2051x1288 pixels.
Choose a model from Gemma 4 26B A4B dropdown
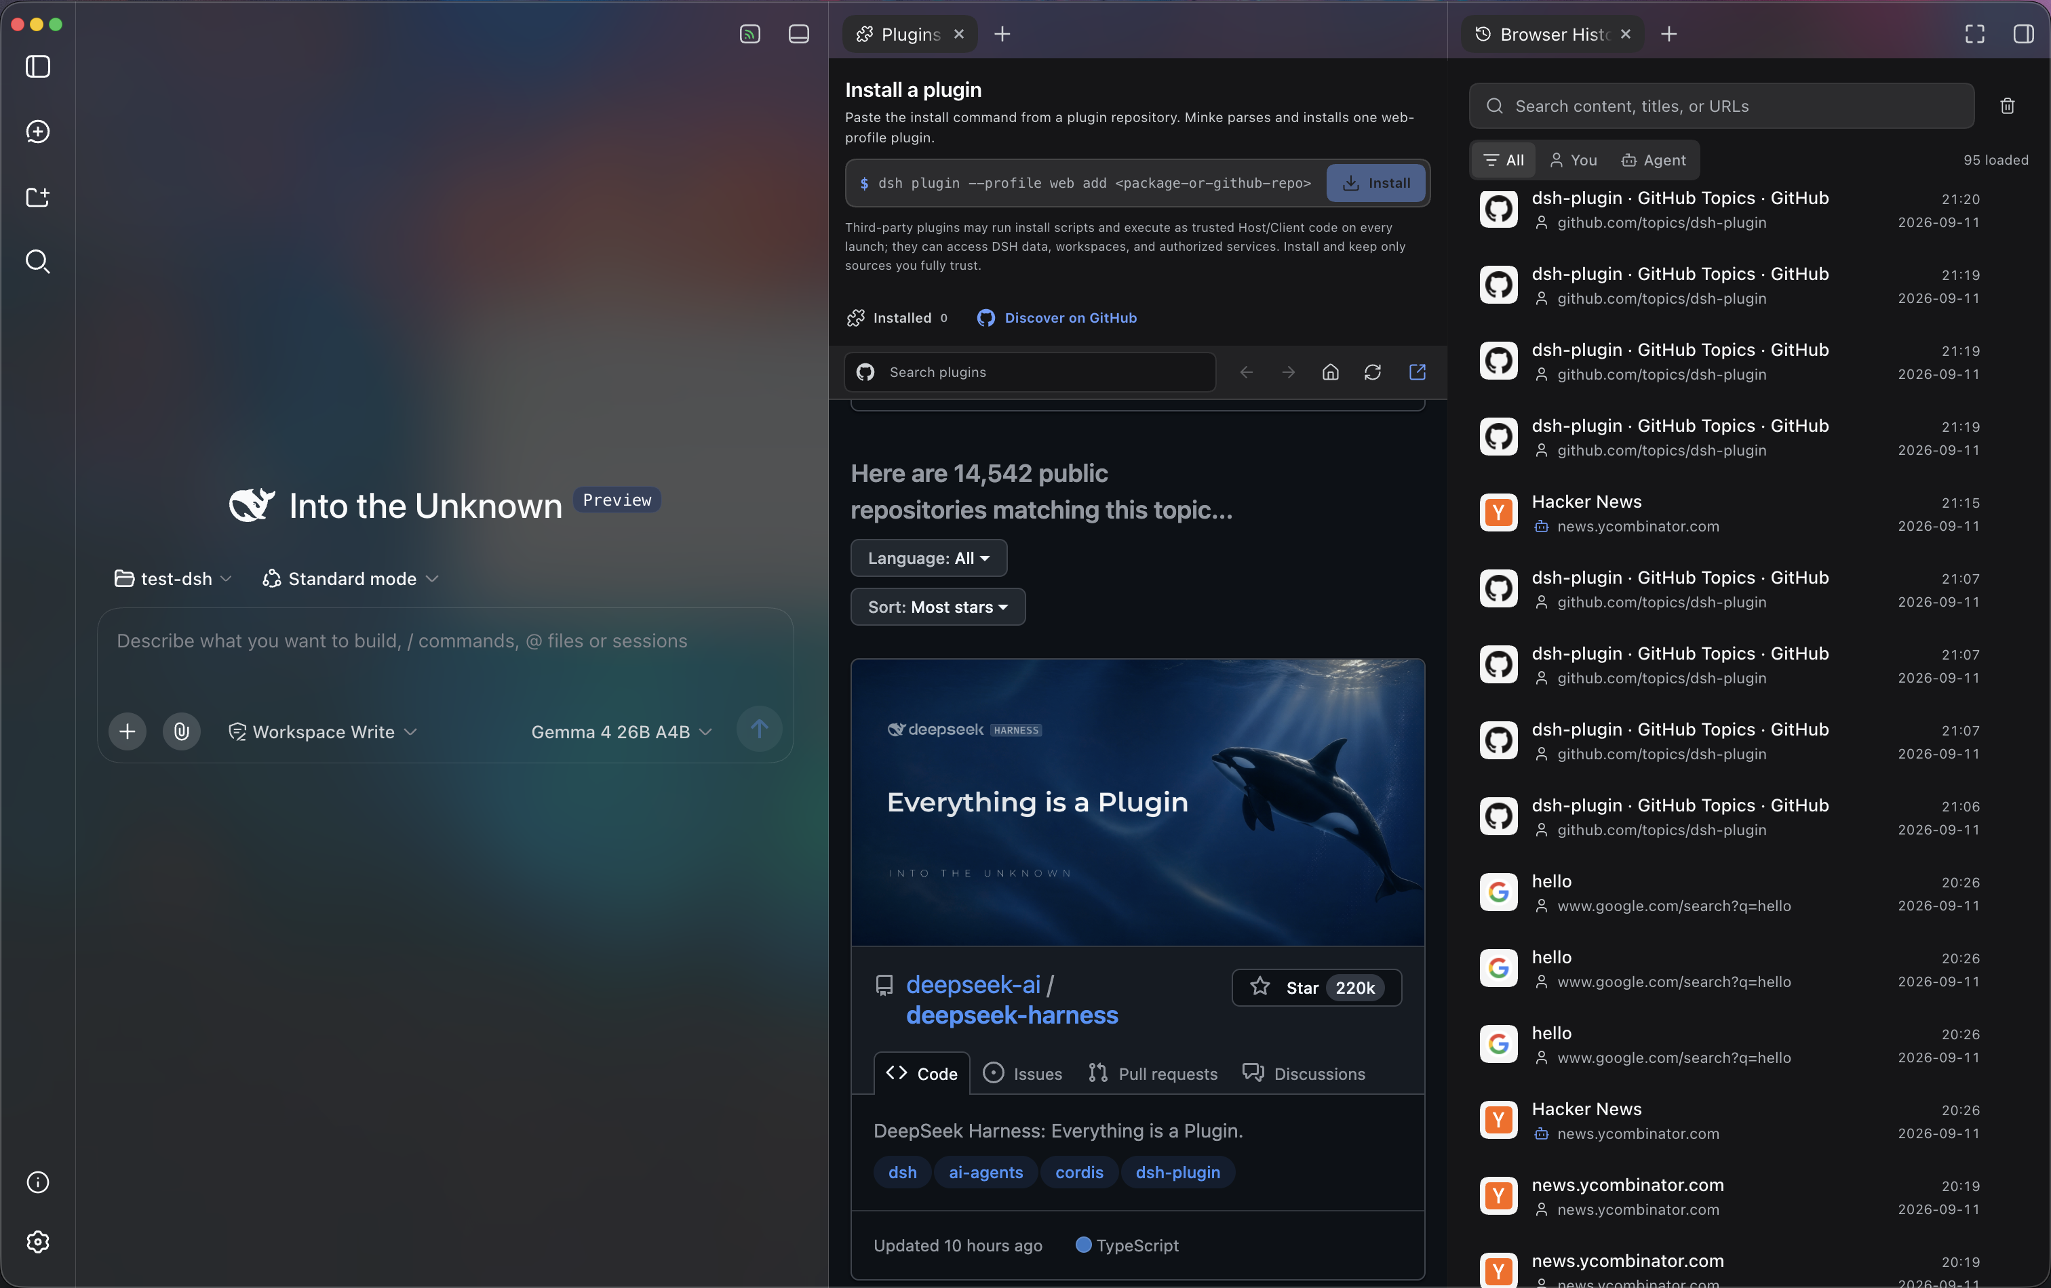[x=622, y=732]
